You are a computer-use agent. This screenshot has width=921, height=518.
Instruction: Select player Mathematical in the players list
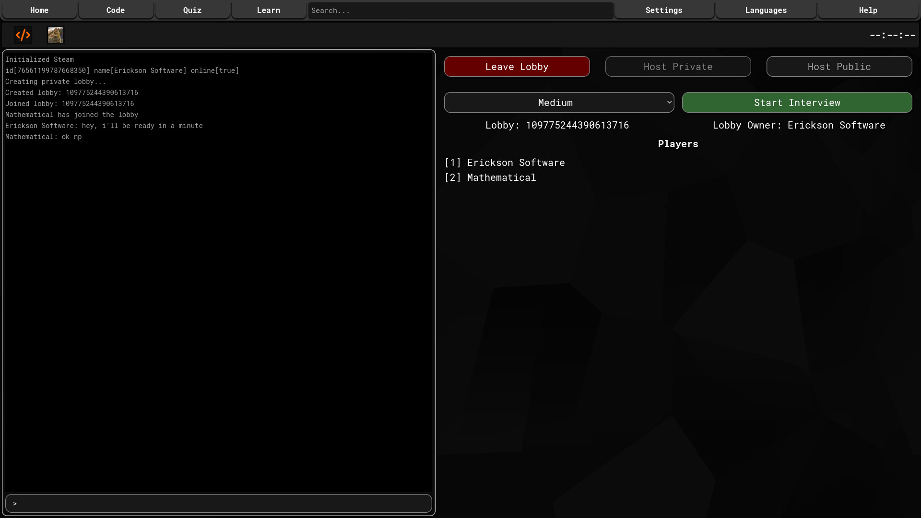pyautogui.click(x=490, y=177)
